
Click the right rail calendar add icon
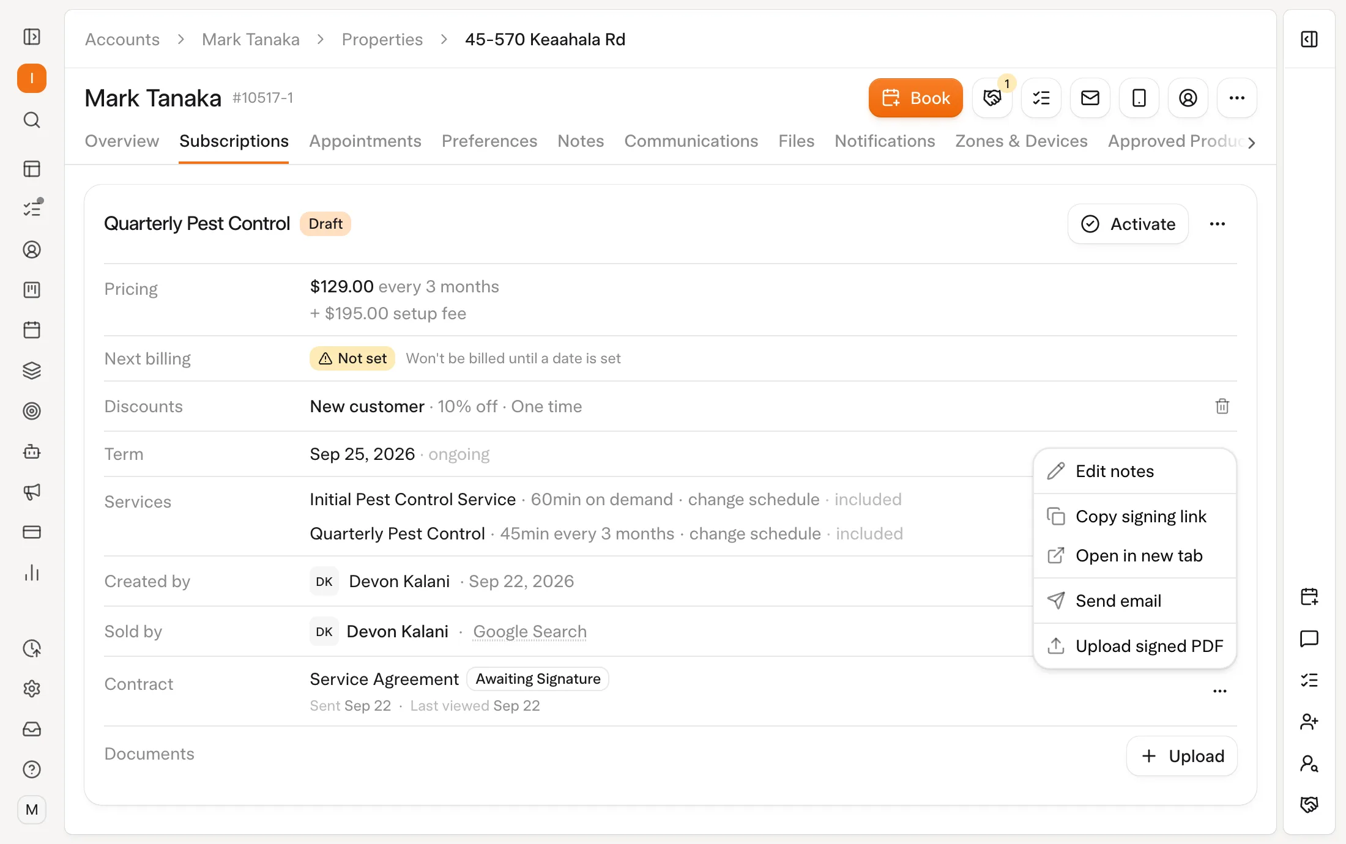coord(1309,597)
